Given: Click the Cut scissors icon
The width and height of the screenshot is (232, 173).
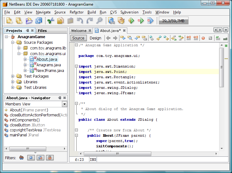Looking at the screenshot, I should point(51,21).
